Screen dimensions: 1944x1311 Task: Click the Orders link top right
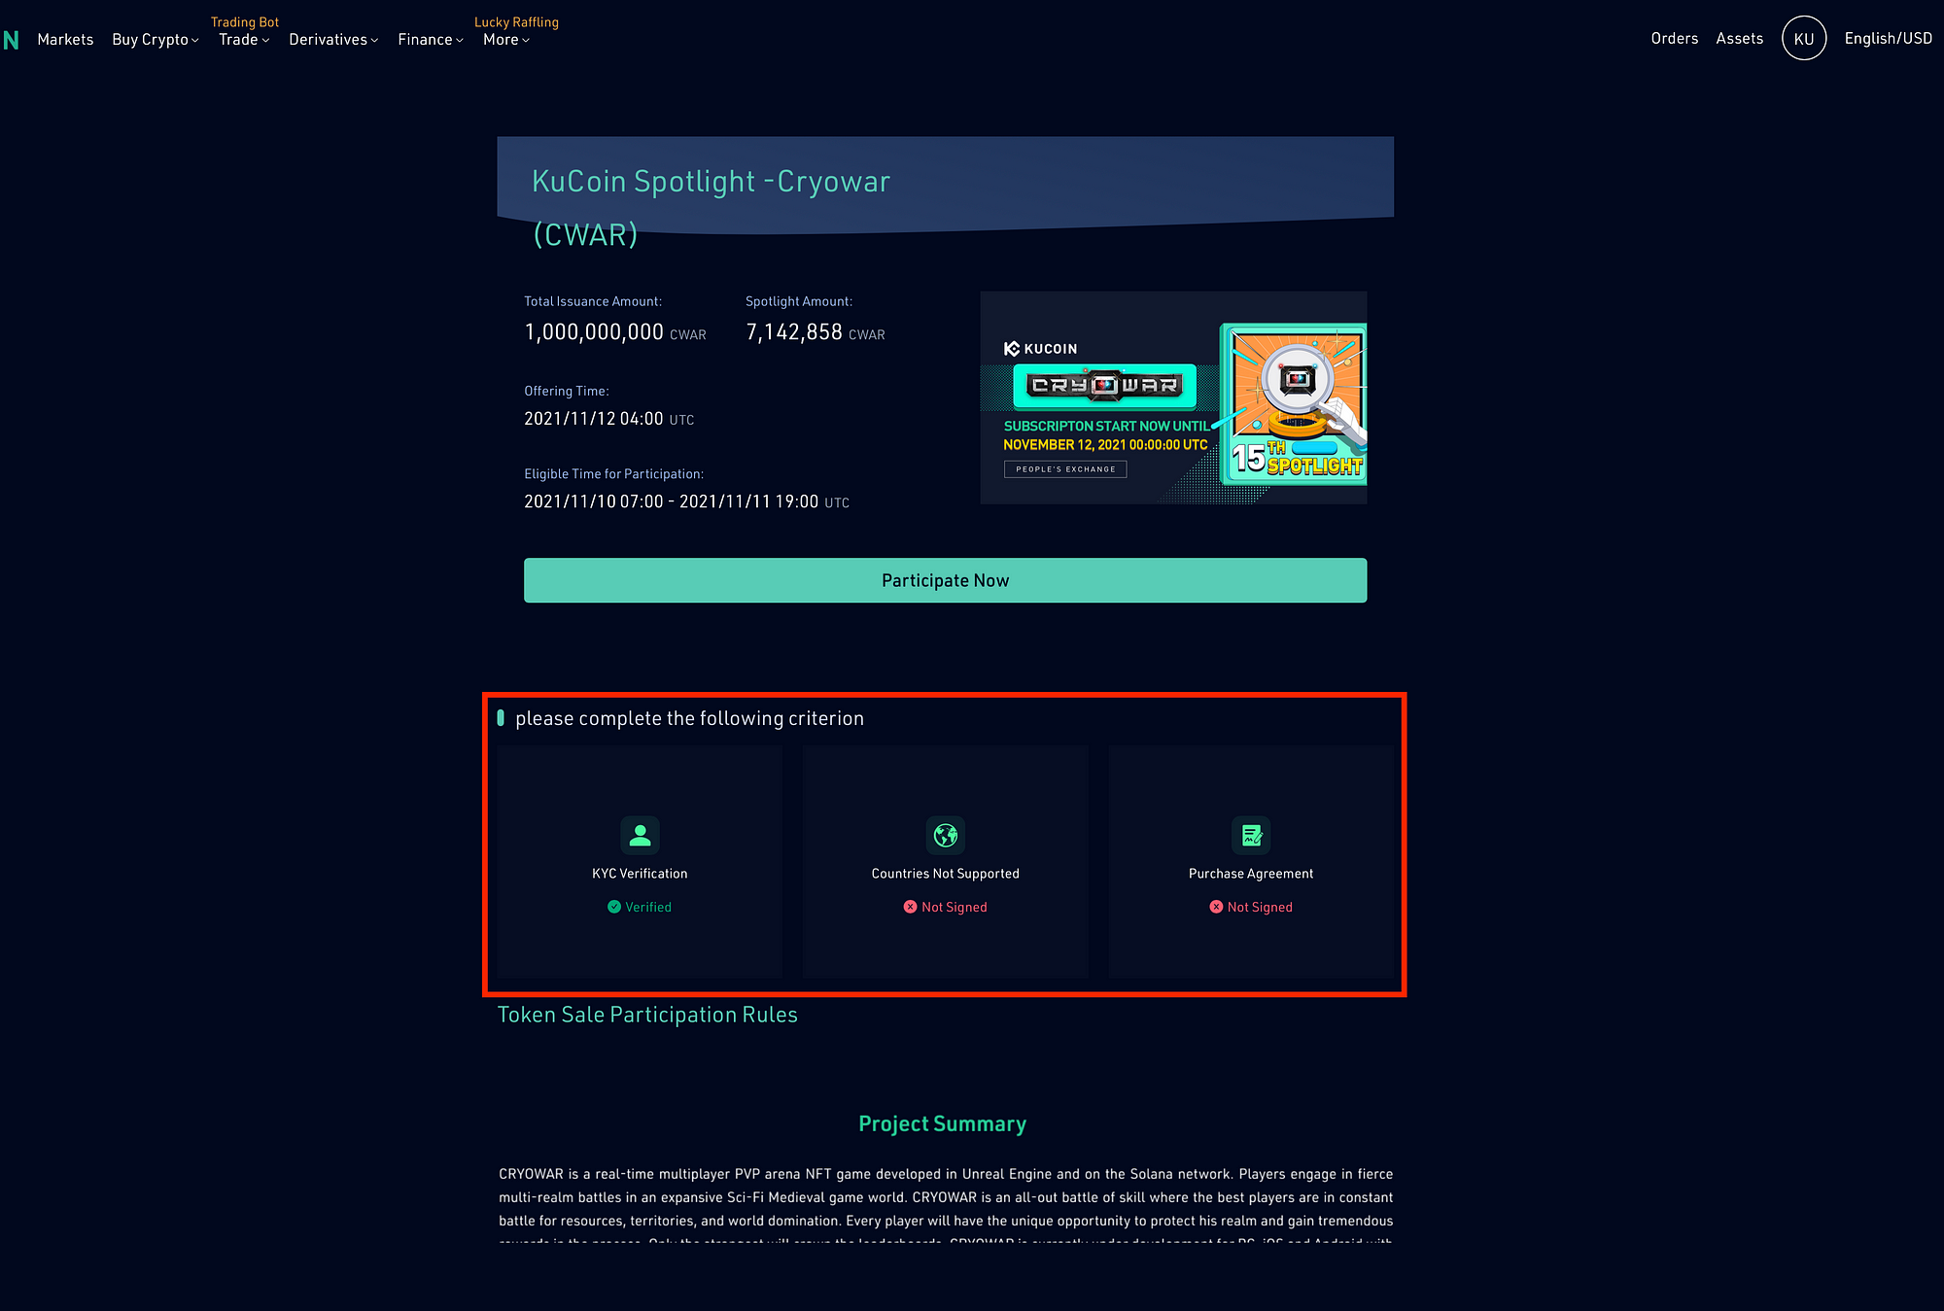tap(1674, 38)
